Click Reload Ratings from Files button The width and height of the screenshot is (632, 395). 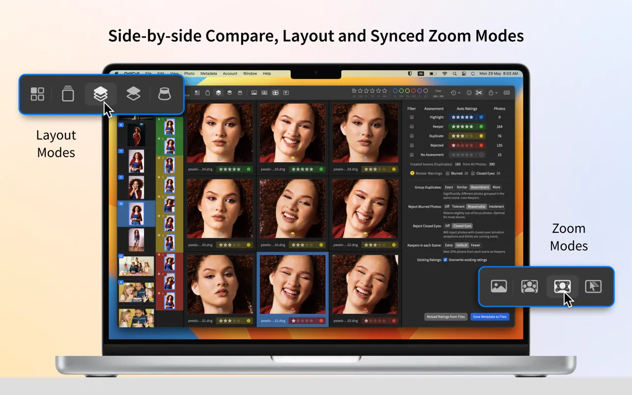click(445, 317)
